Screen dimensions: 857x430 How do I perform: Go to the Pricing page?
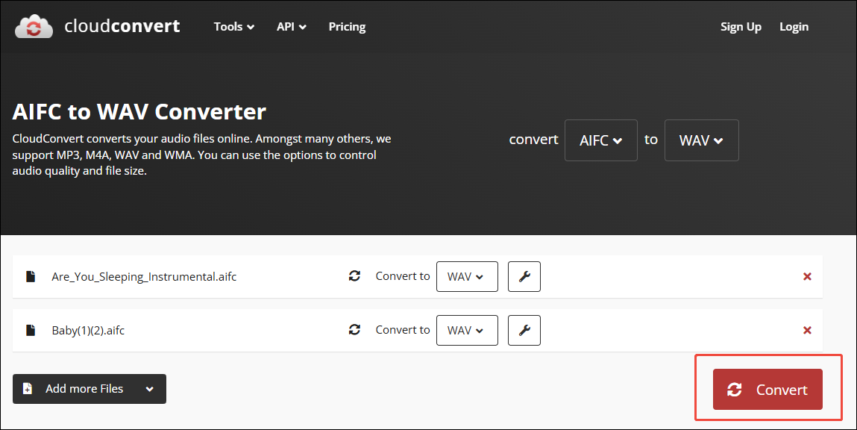tap(347, 26)
